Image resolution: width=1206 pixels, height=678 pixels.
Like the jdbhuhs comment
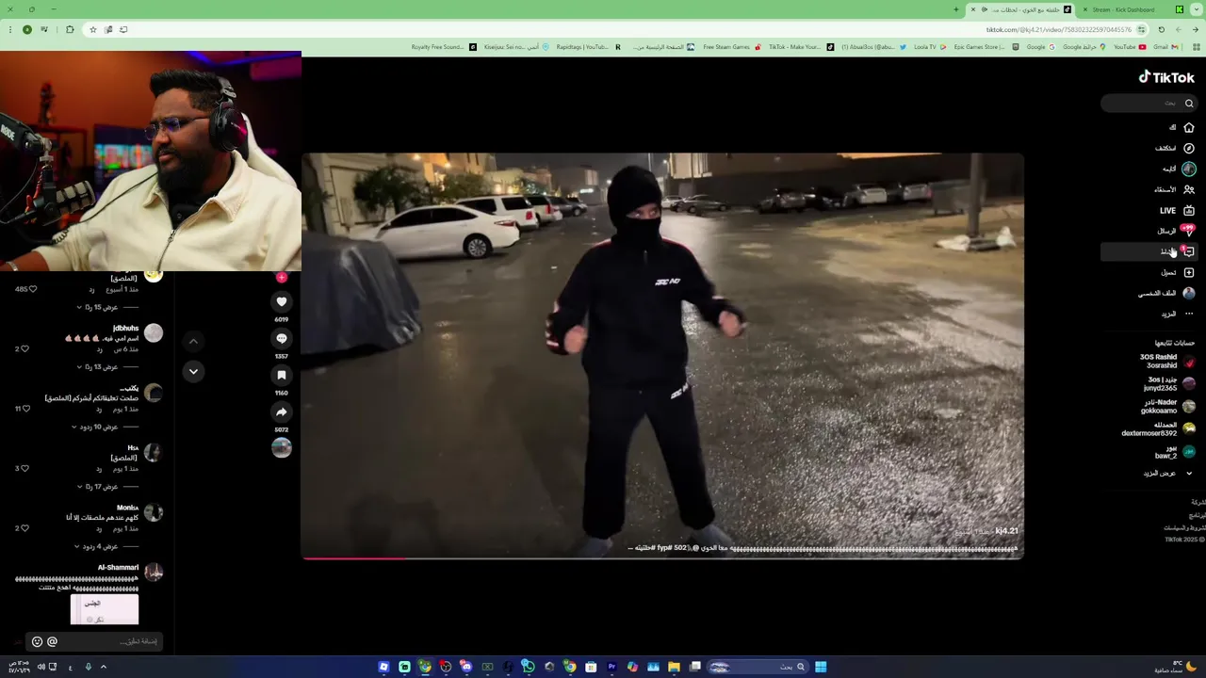[23, 348]
